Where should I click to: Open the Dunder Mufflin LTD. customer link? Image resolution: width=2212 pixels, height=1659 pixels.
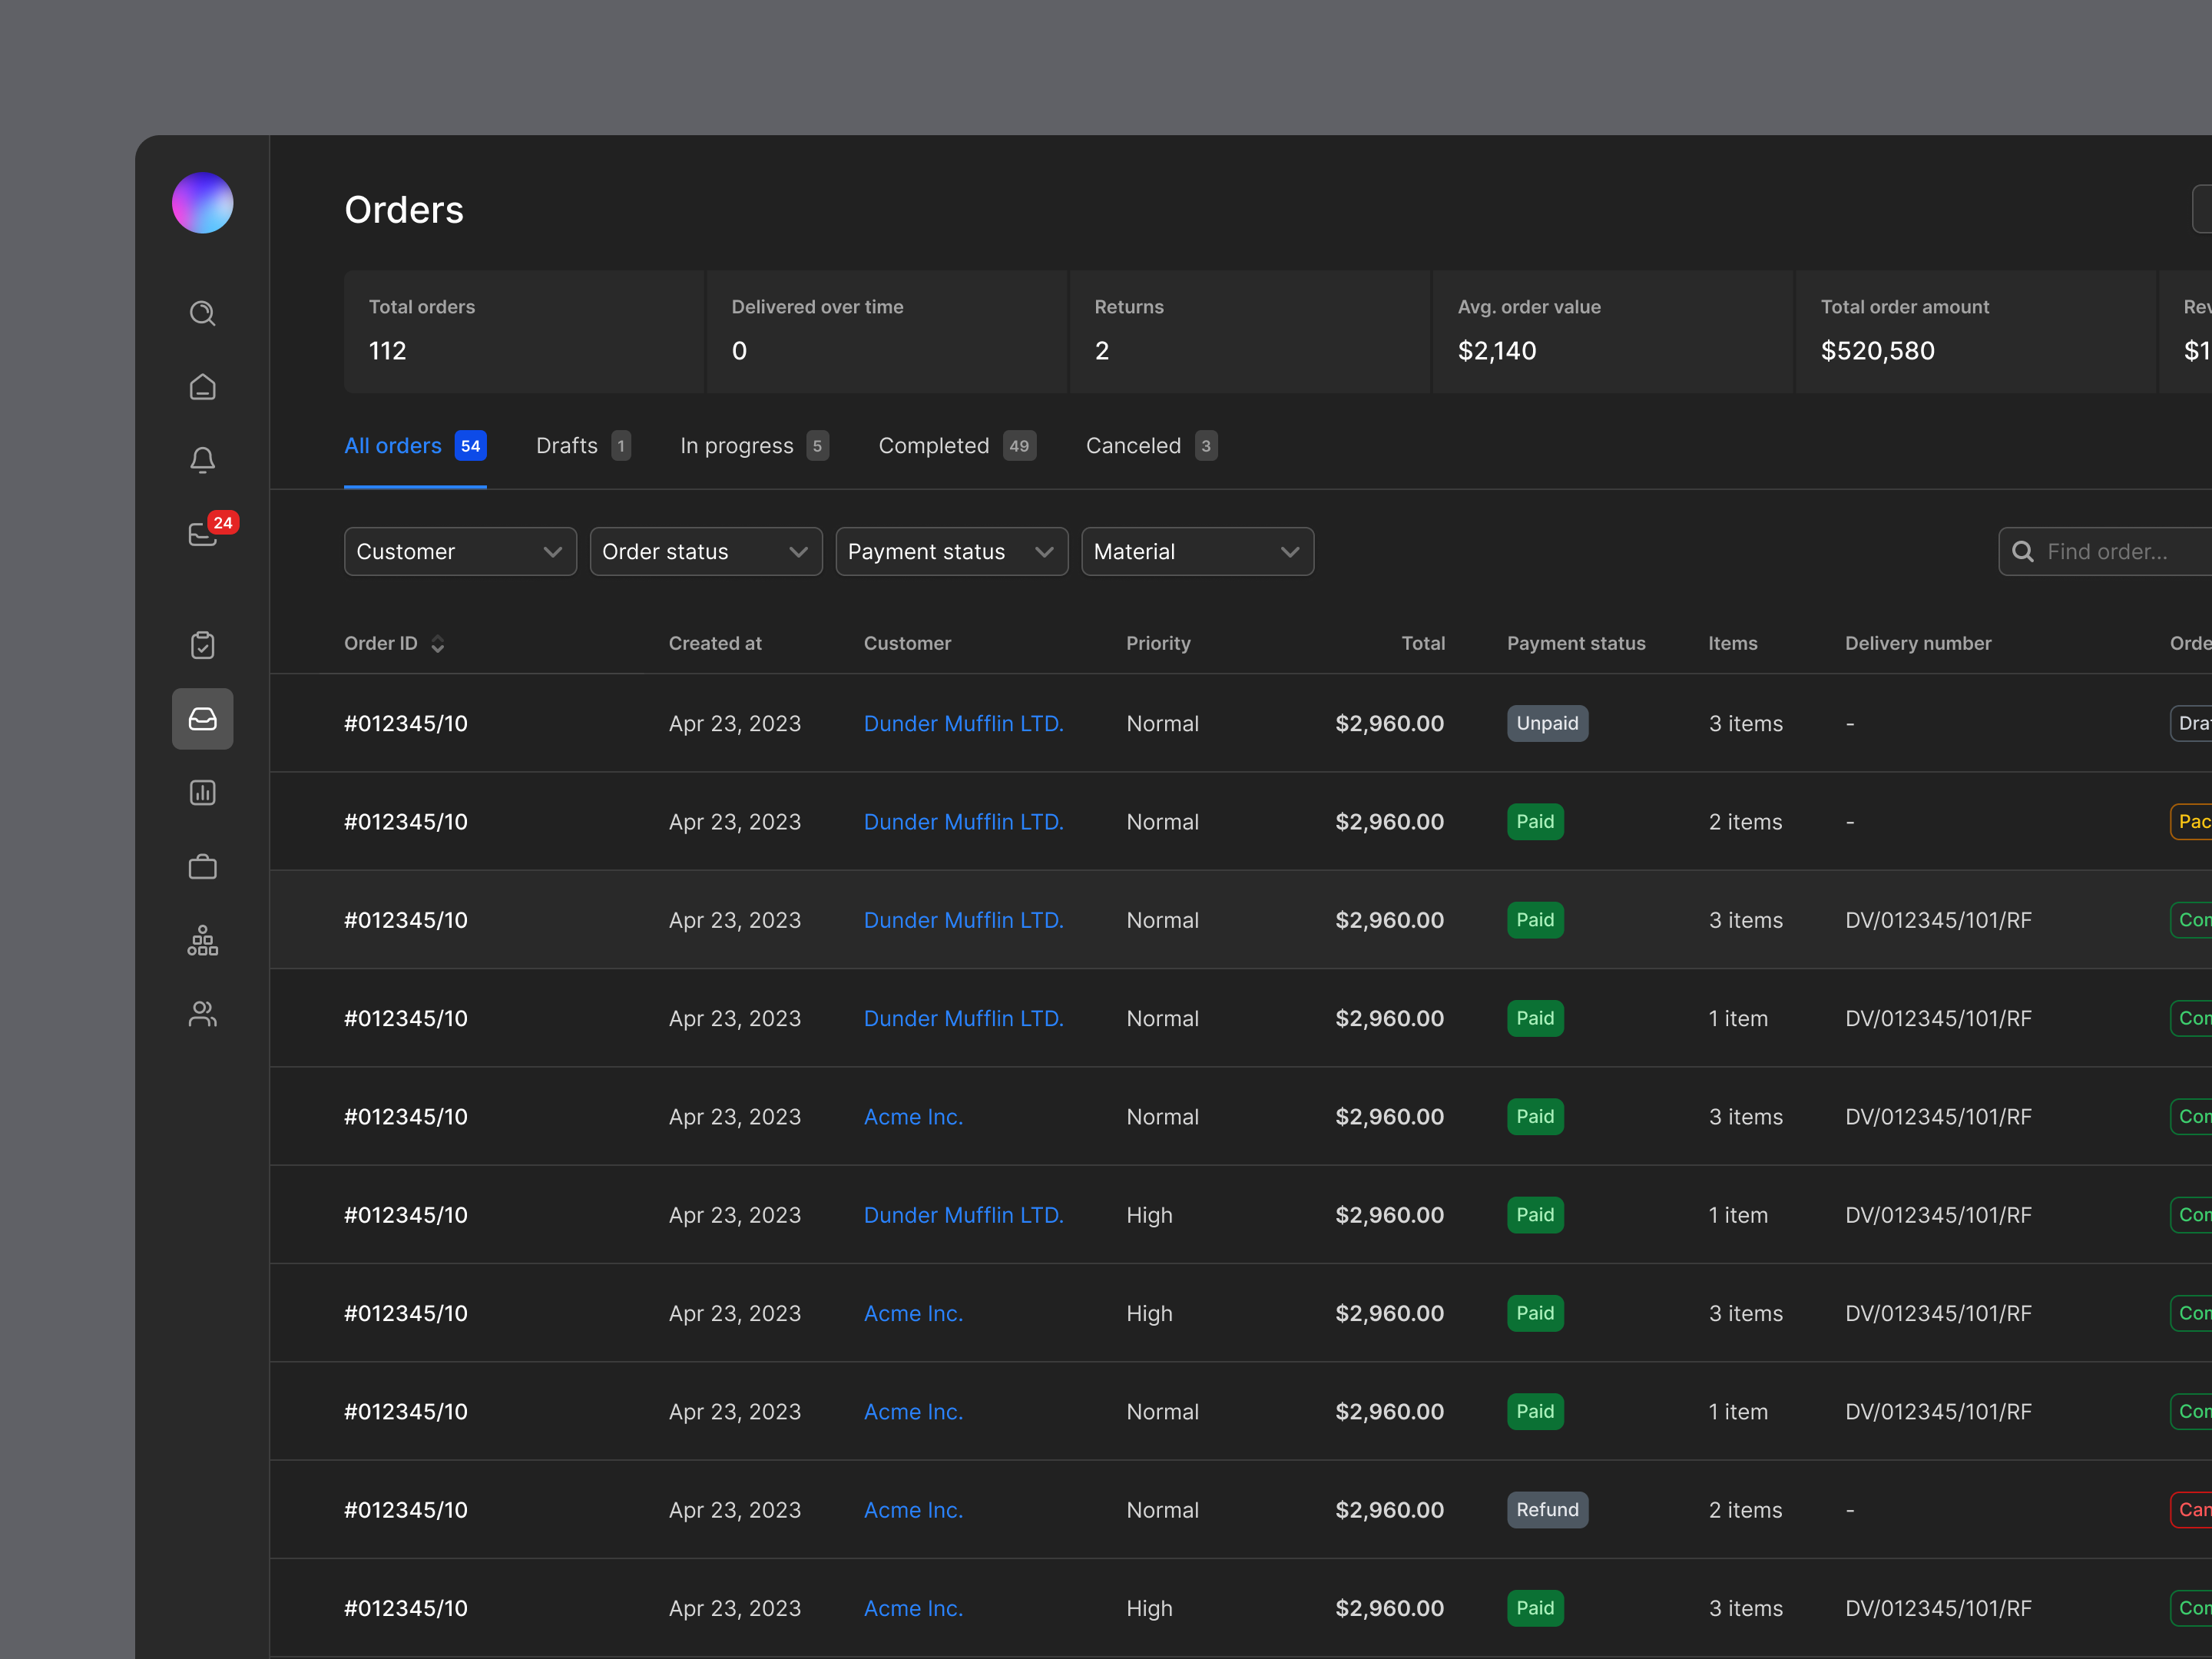[963, 723]
